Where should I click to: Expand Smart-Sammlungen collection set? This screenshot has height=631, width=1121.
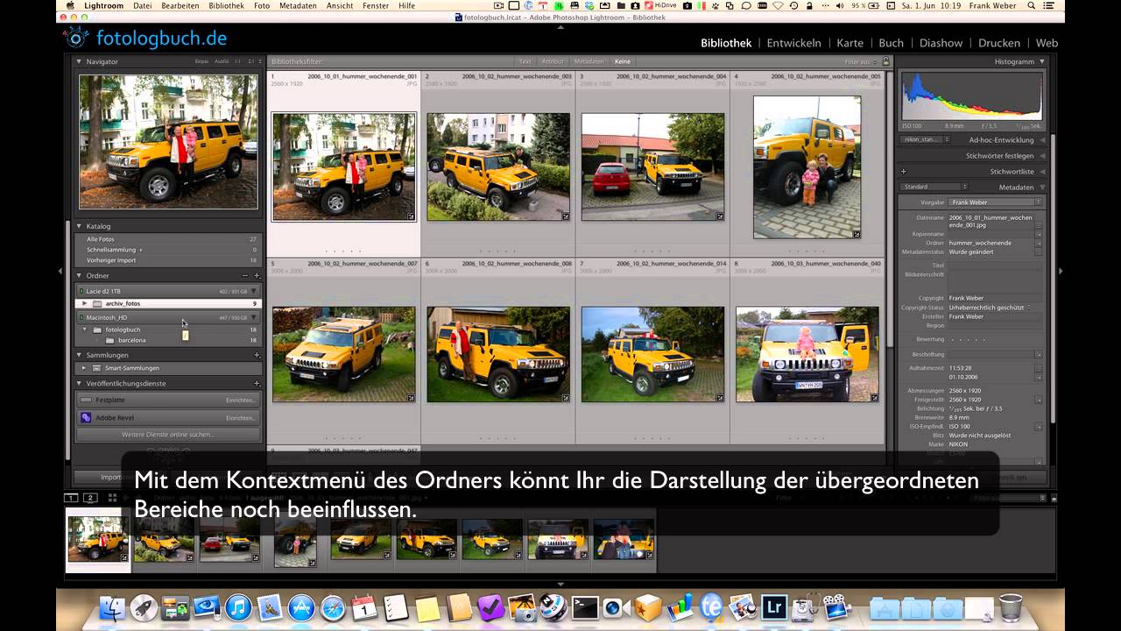[85, 368]
